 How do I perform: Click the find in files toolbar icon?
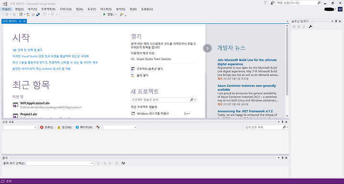[x=121, y=14]
